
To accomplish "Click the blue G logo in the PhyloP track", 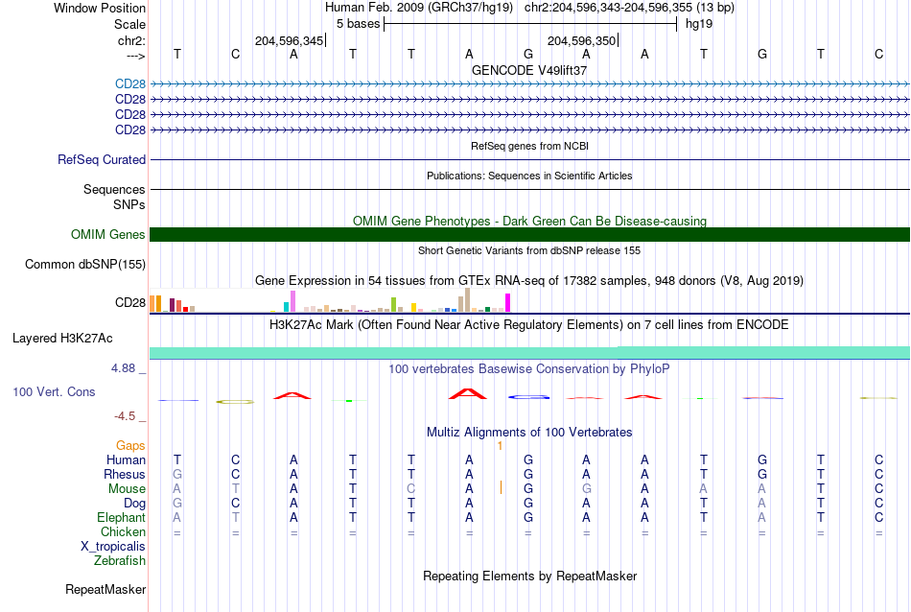I will [x=528, y=397].
